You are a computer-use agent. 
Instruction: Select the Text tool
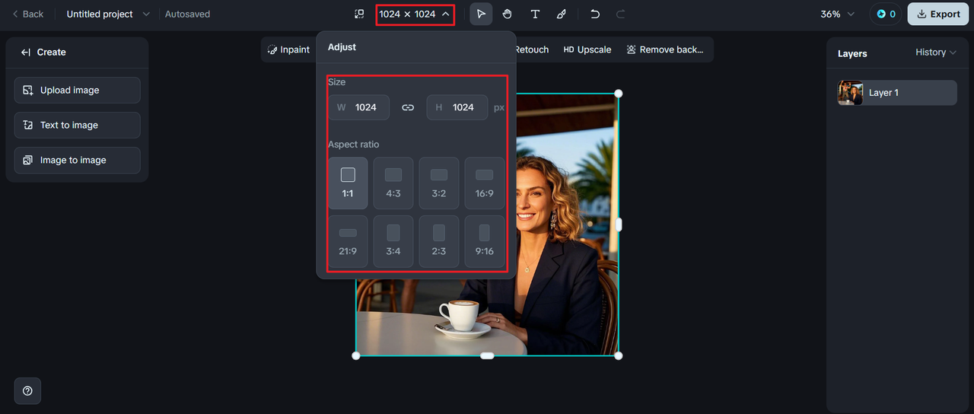point(535,14)
